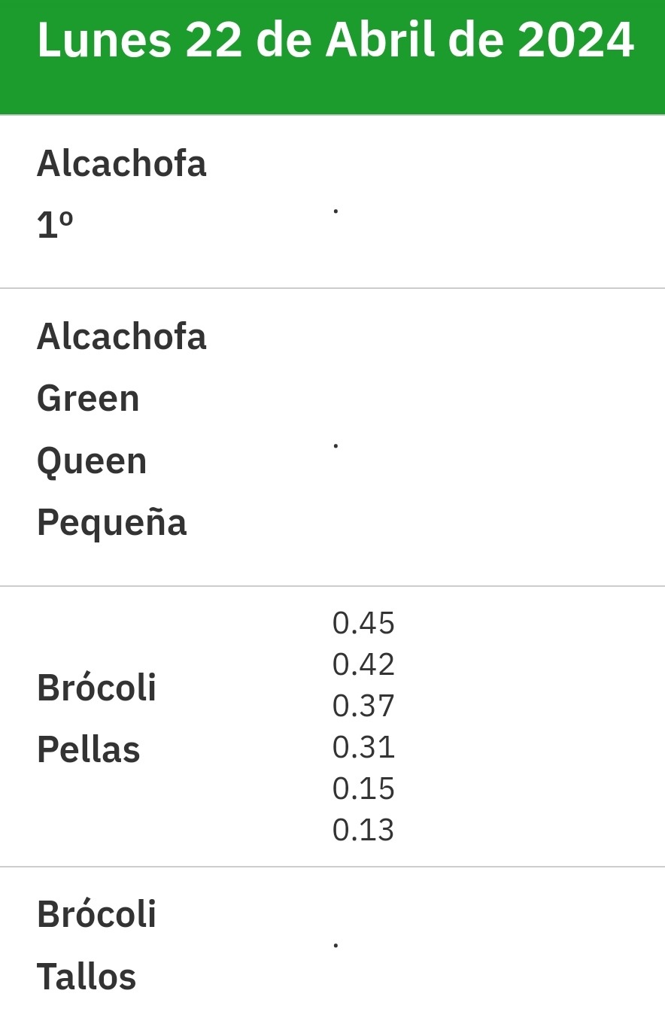Select the Alcachofa 1º row label
Image resolution: width=665 pixels, height=1036 pixels.
coord(121,194)
